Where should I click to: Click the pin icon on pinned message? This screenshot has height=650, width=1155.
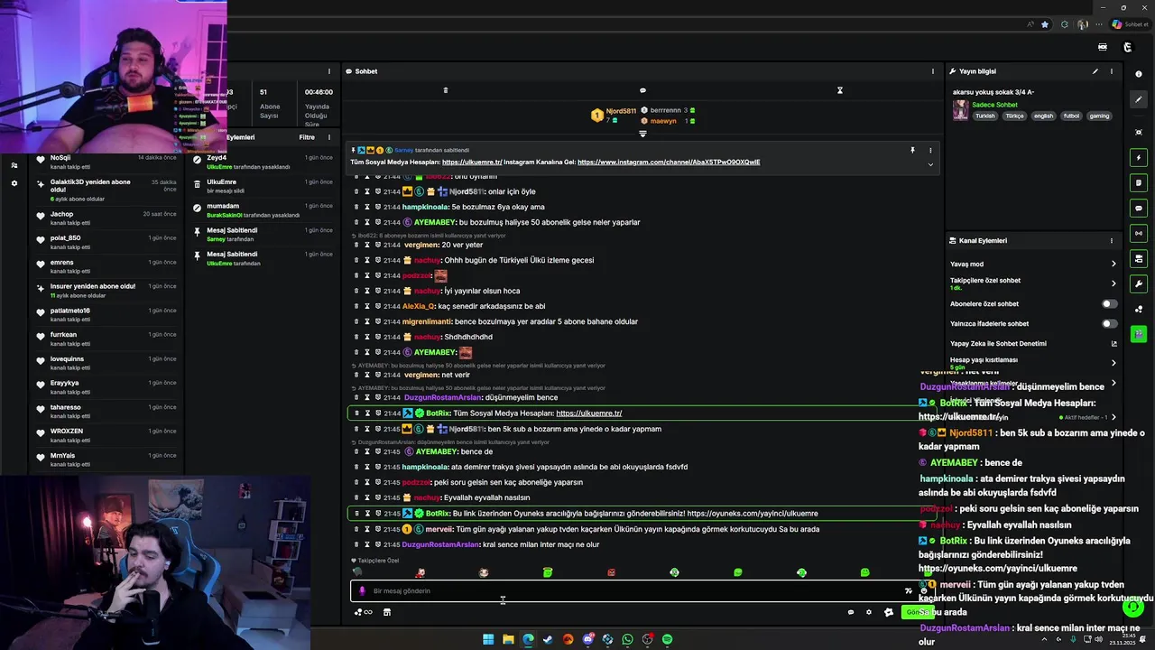point(912,150)
